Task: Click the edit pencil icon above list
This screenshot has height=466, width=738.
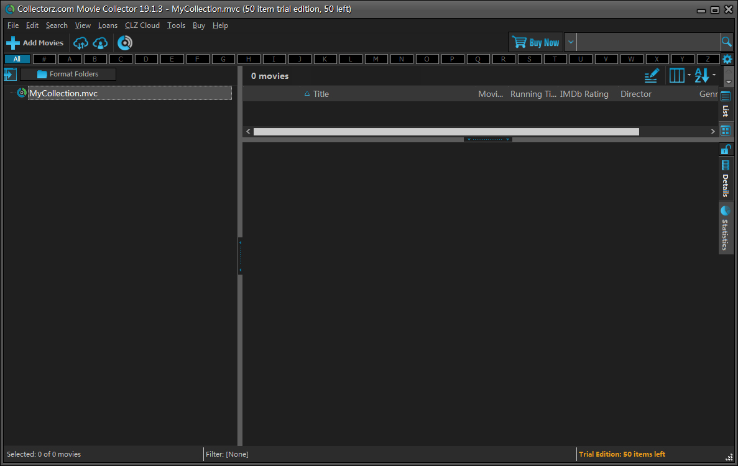Action: (651, 76)
